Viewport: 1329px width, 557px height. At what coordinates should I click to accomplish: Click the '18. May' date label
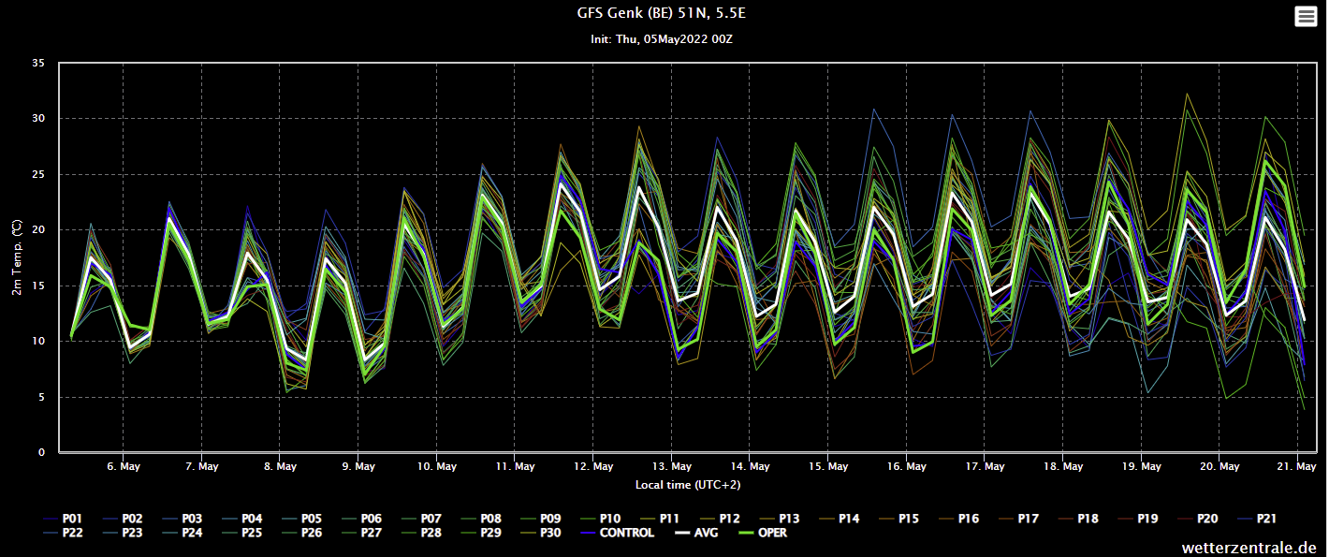(1063, 466)
